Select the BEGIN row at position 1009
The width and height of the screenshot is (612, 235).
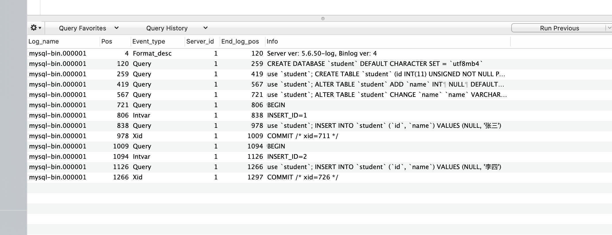(319, 146)
